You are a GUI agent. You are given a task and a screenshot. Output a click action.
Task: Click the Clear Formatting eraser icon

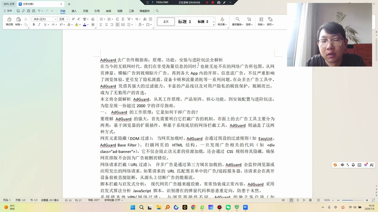[x=93, y=19]
